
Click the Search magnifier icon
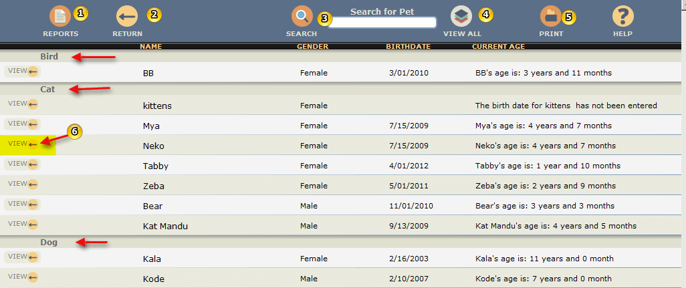coord(302,16)
